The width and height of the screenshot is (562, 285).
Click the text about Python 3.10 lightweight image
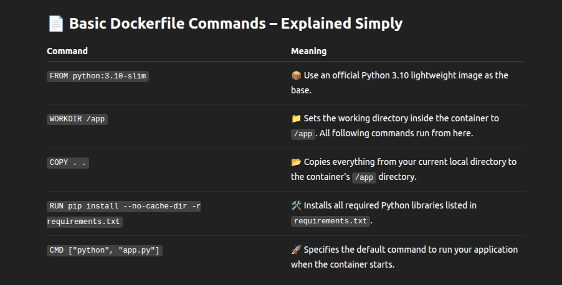(x=399, y=83)
